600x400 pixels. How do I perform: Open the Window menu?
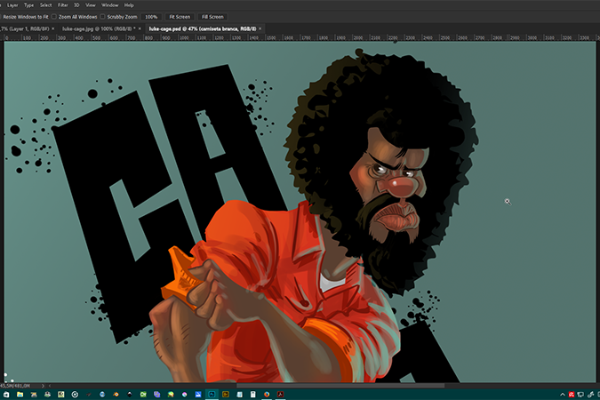tap(110, 5)
